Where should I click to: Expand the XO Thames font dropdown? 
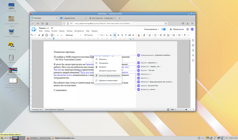90,35
